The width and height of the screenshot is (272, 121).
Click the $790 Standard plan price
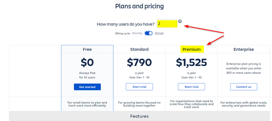point(140,62)
